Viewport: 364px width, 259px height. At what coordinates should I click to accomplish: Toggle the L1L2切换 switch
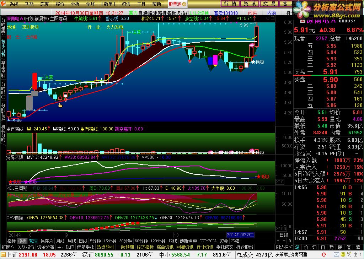point(199,13)
